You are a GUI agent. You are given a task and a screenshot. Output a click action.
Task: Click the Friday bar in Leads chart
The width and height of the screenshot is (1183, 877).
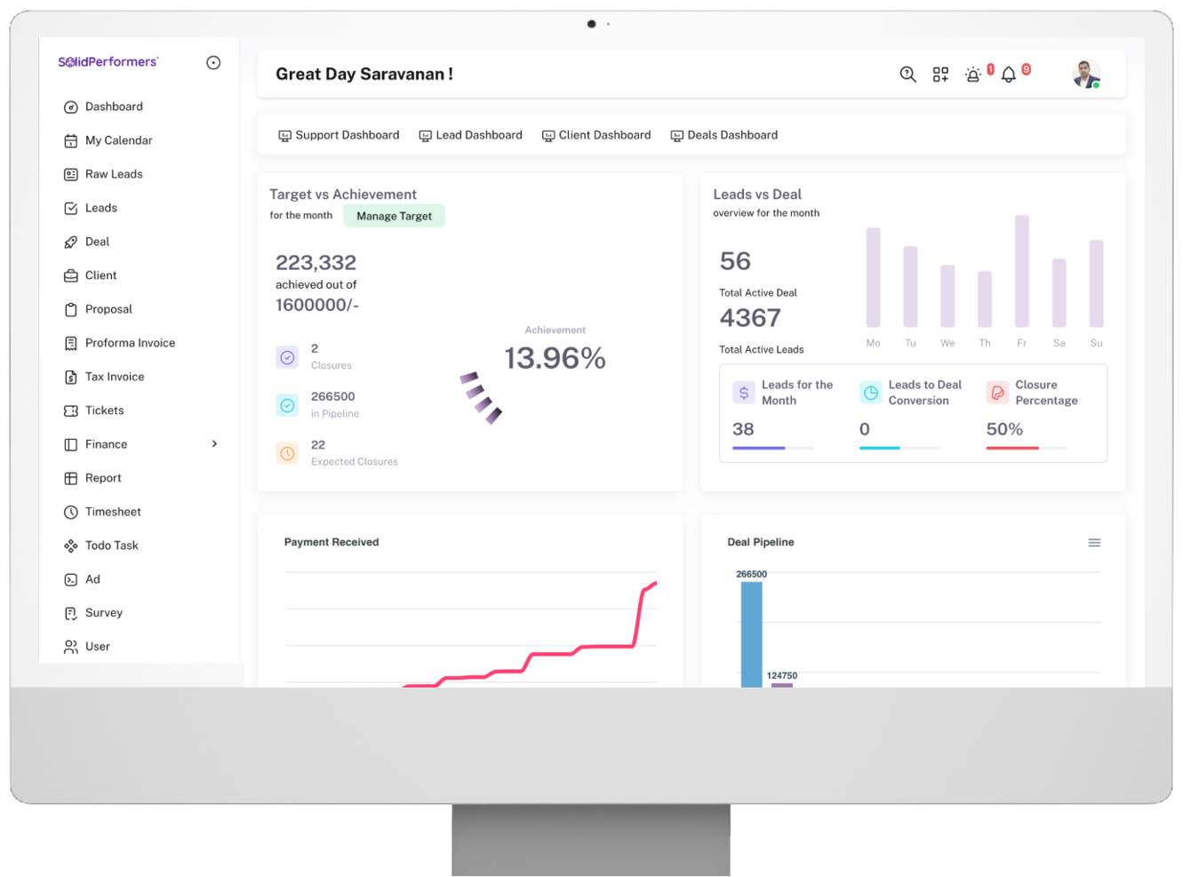tap(1022, 271)
